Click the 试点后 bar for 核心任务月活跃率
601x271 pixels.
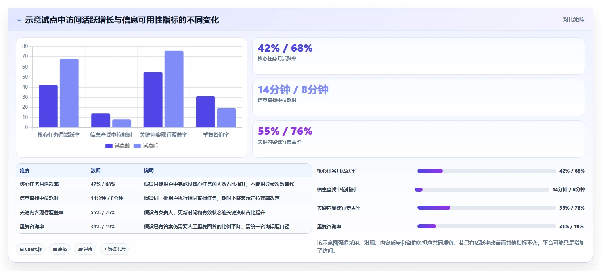pyautogui.click(x=69, y=93)
